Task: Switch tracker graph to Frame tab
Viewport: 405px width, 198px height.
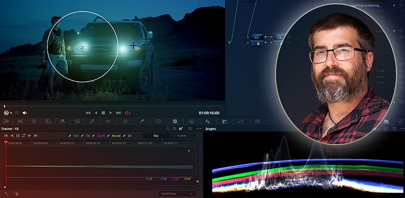Action: [182, 136]
